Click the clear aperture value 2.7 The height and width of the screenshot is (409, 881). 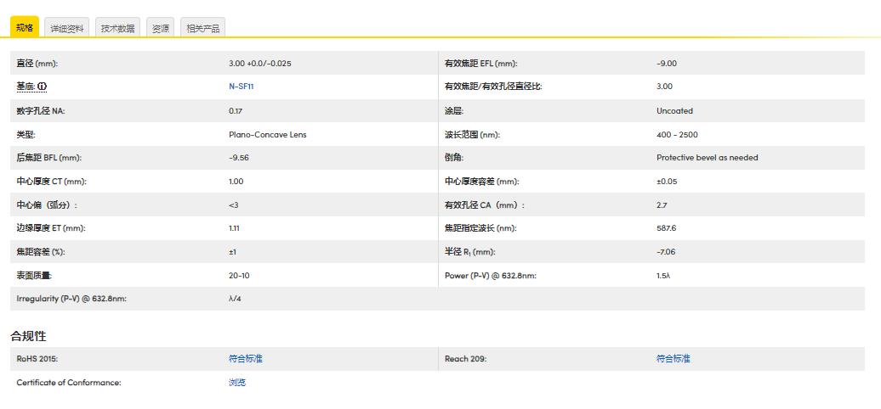tap(662, 205)
